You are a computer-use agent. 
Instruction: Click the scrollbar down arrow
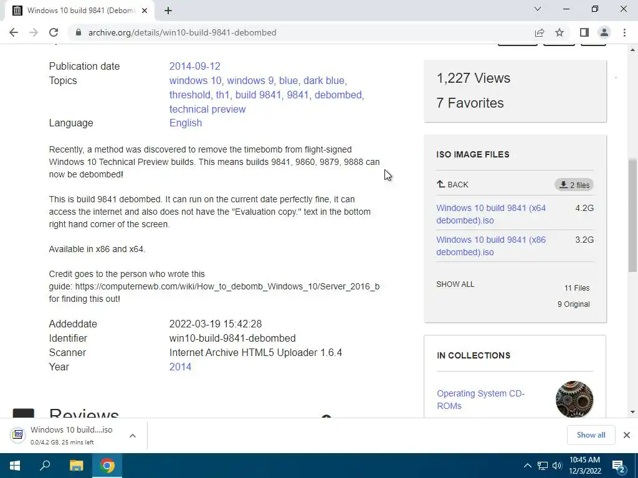633,412
